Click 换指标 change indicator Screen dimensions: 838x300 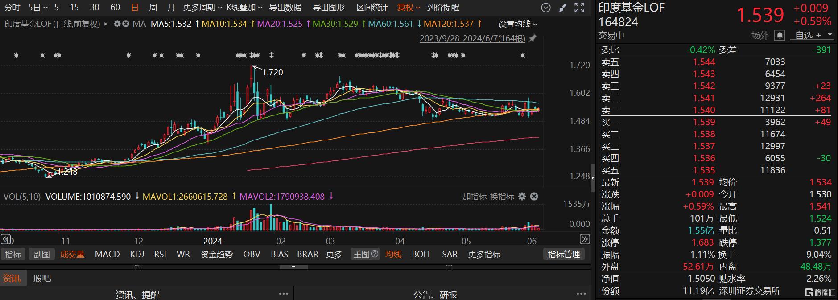point(502,196)
